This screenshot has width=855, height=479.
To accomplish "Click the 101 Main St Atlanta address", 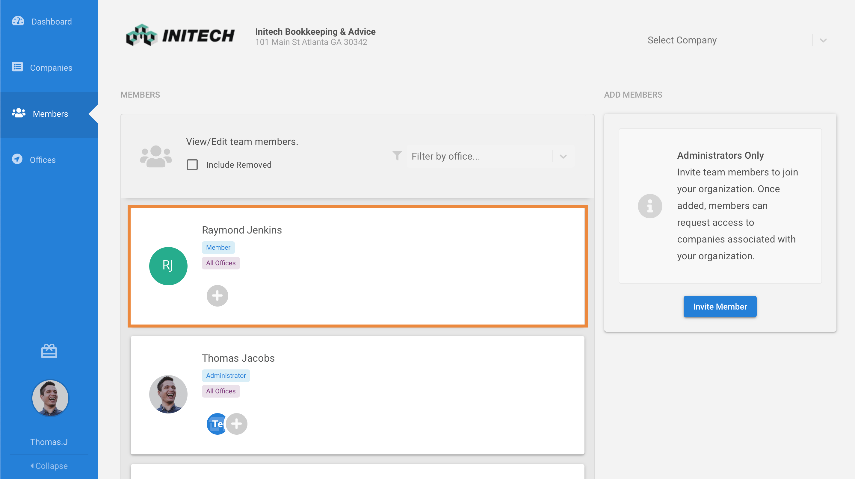I will point(311,42).
